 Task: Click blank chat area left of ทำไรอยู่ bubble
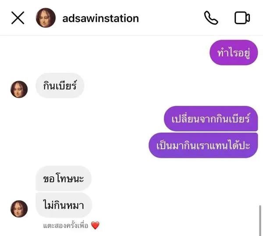coord(117,53)
